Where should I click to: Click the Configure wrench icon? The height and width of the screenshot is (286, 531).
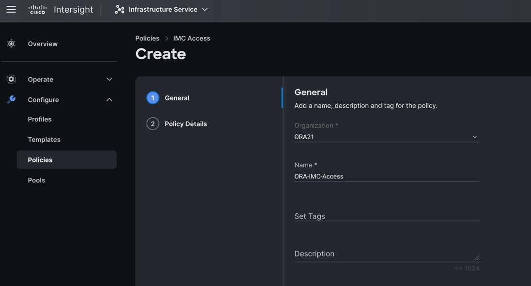(11, 99)
